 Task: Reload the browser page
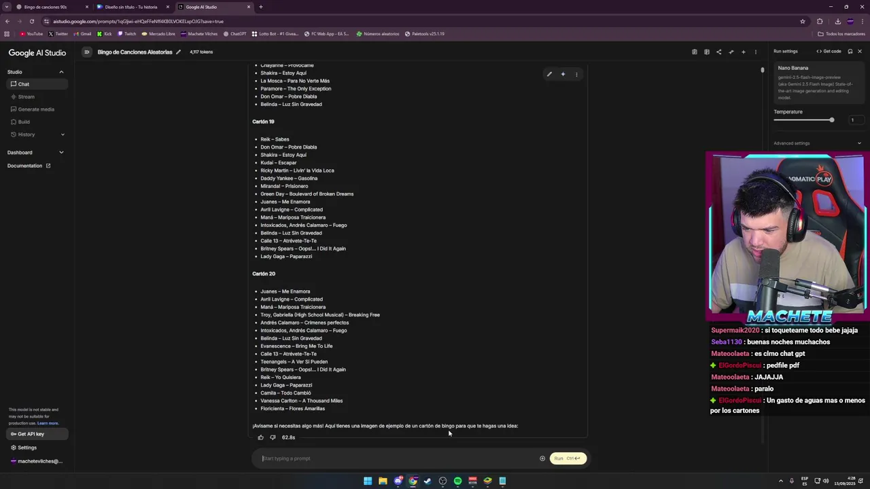[31, 21]
